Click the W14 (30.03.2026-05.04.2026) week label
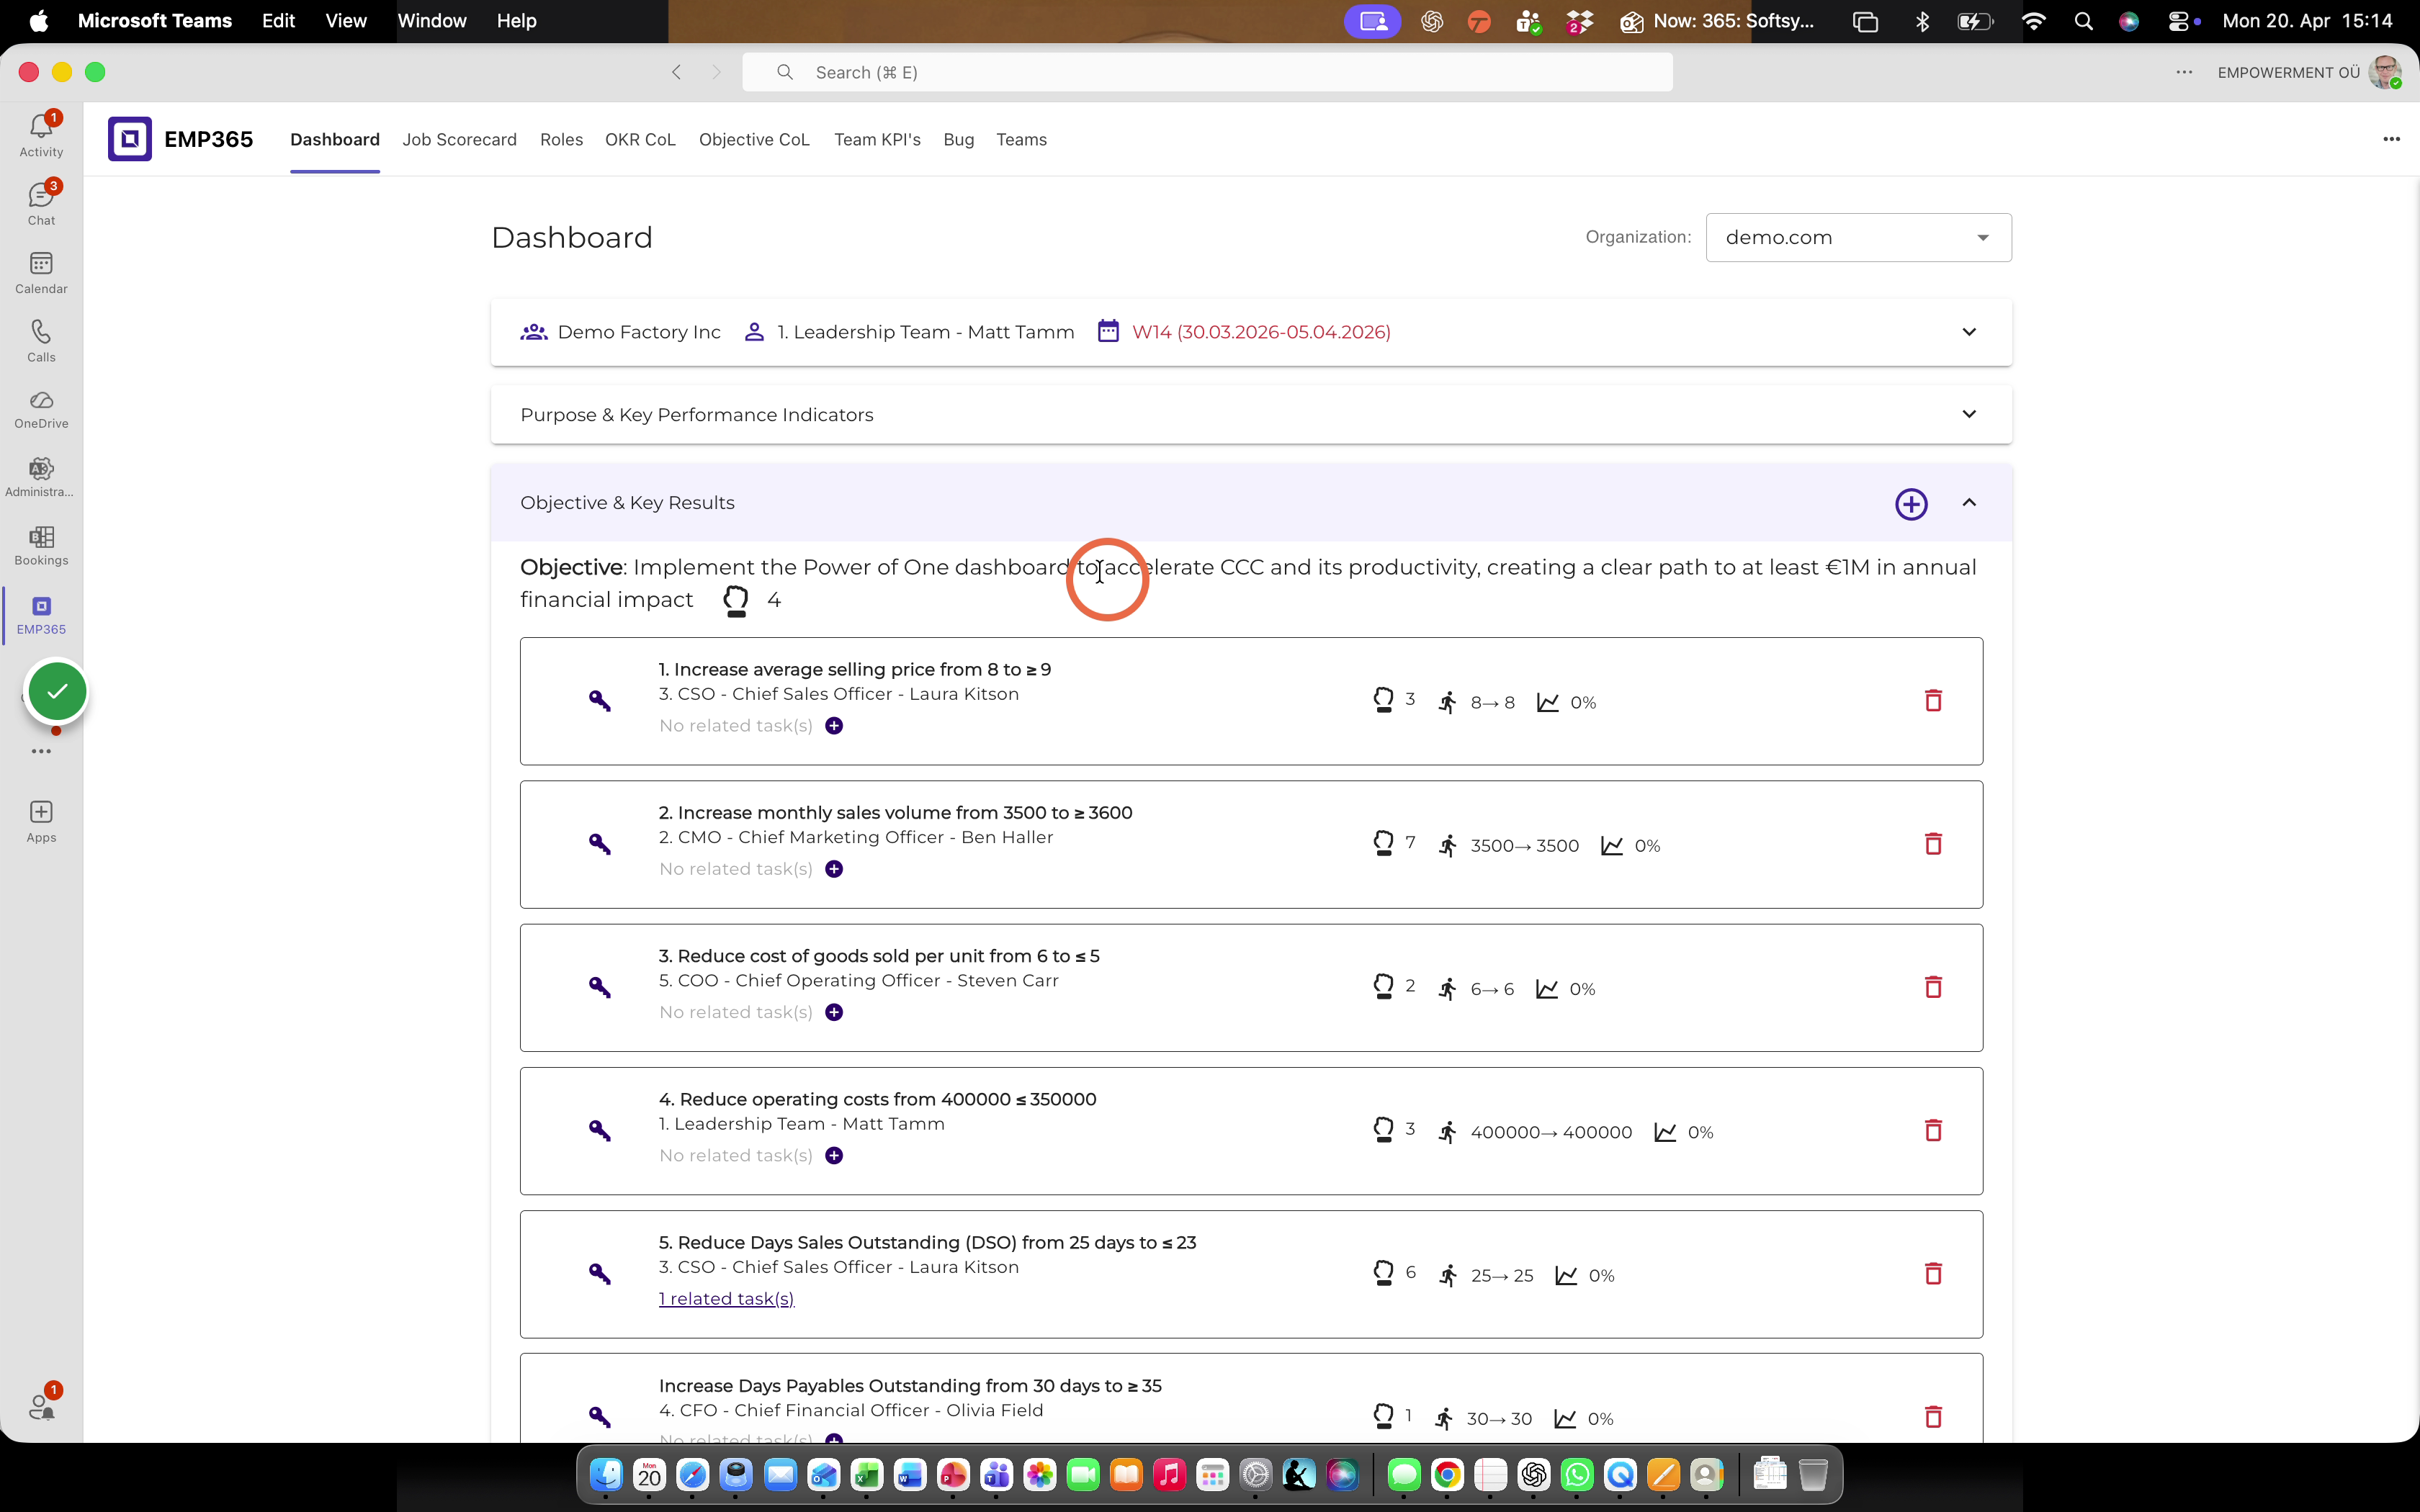 [1261, 332]
